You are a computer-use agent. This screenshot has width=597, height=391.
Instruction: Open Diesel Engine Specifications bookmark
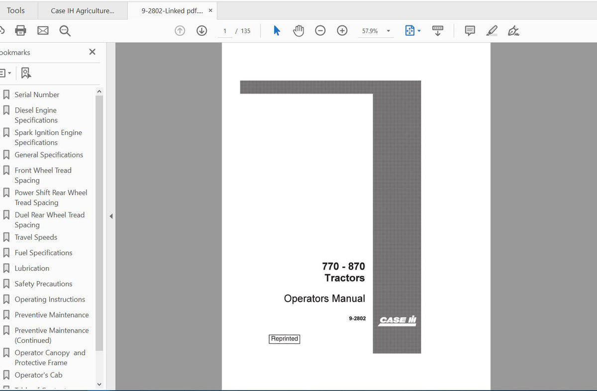coord(36,115)
